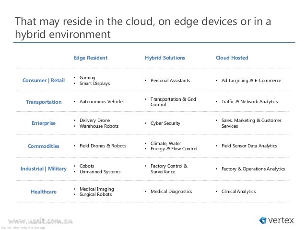Select the Consumer | Retail row label
Image resolution: width=306 pixels, height=230 pixels.
(44, 80)
